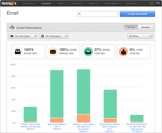Image resolution: width=162 pixels, height=133 pixels.
Task: Switch to the Monthly view
Action: click(x=146, y=27)
